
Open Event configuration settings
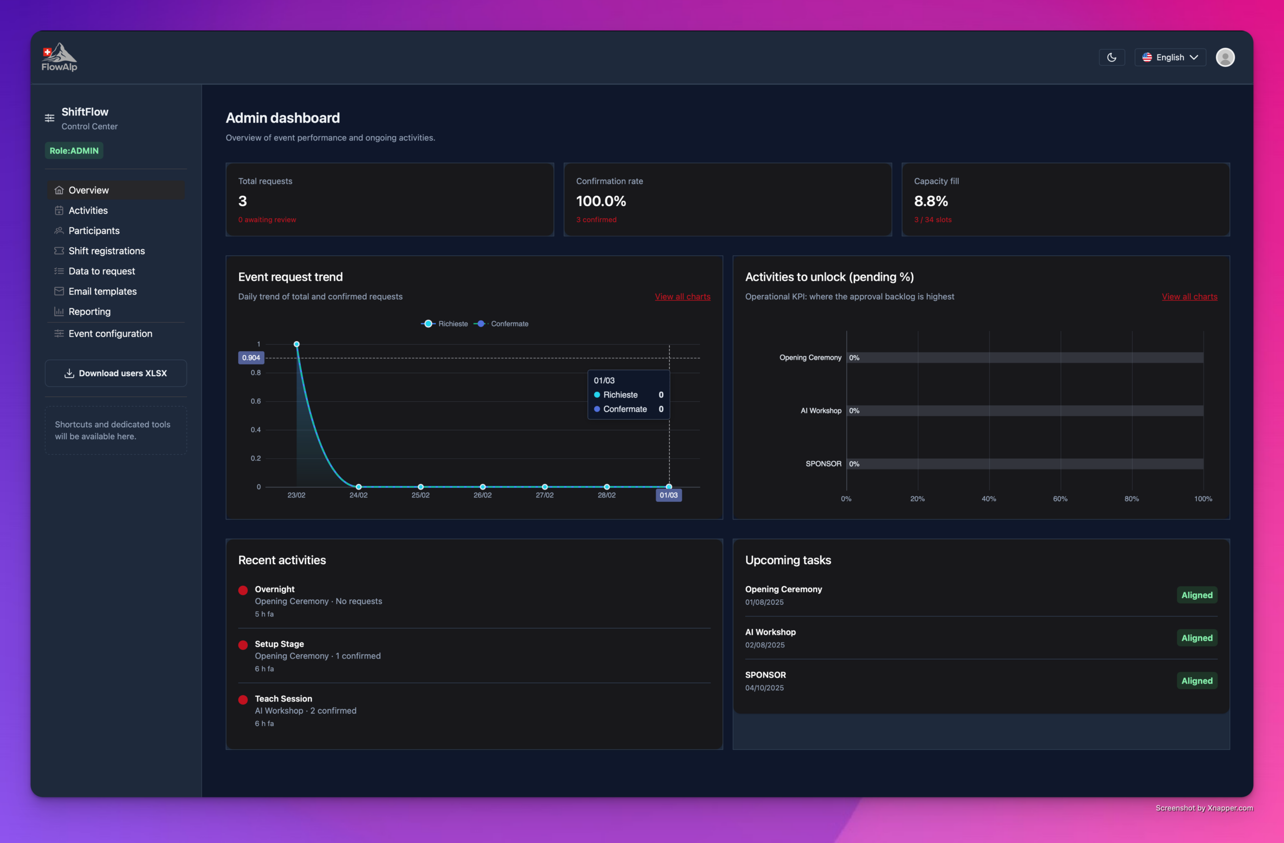(x=110, y=333)
